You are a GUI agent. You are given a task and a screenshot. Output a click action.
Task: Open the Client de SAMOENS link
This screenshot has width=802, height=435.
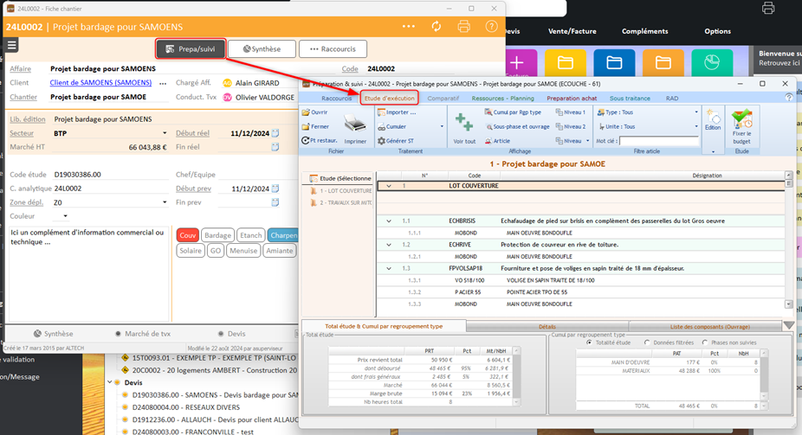click(100, 83)
